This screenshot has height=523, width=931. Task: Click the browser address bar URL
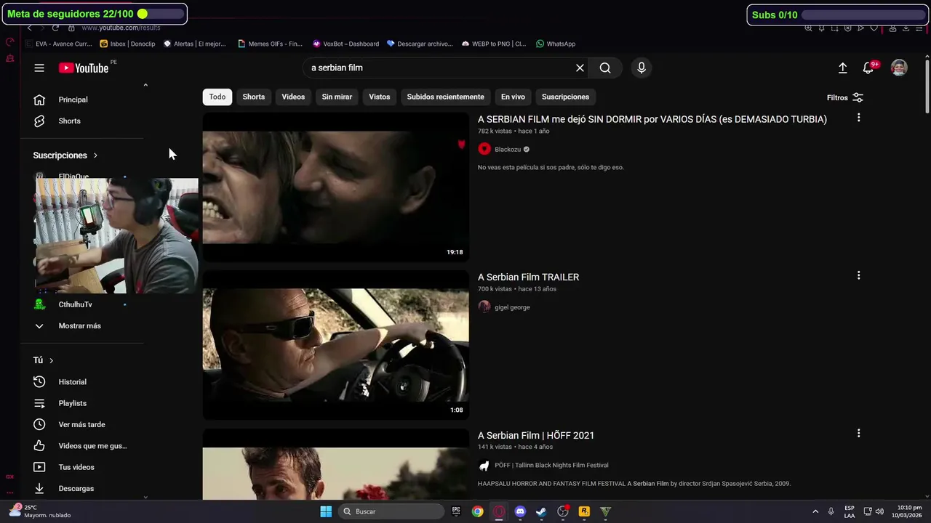121,28
